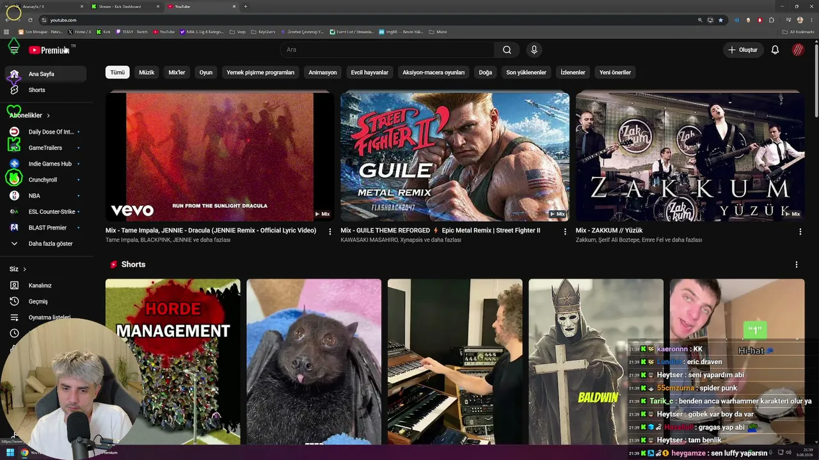819x460 pixels.
Task: Open the Kick bookmark
Action: 104,32
